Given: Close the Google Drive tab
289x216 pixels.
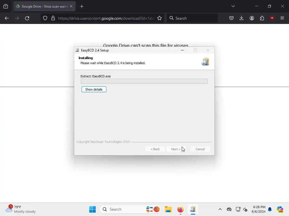Looking at the screenshot, I should point(71,6).
